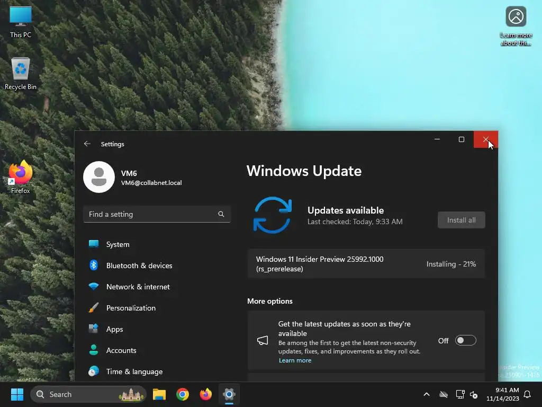Click the globe clock icon beside Time & language

click(x=94, y=371)
